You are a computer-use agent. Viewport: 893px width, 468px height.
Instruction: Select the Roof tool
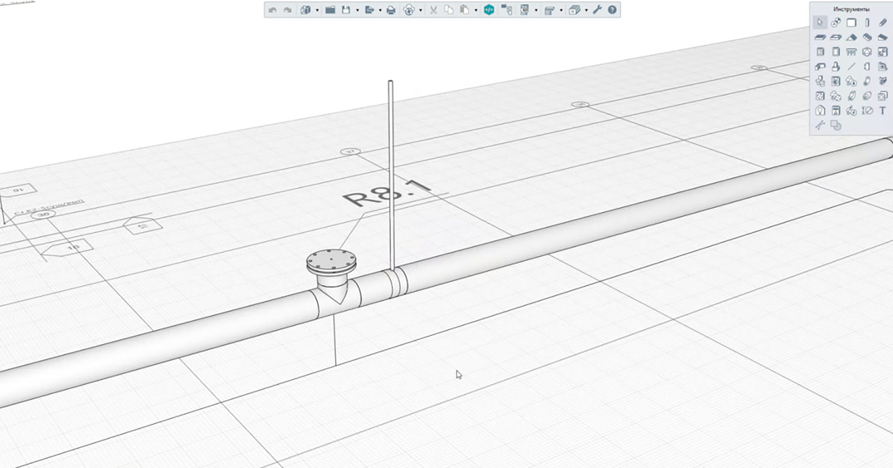[x=851, y=37]
